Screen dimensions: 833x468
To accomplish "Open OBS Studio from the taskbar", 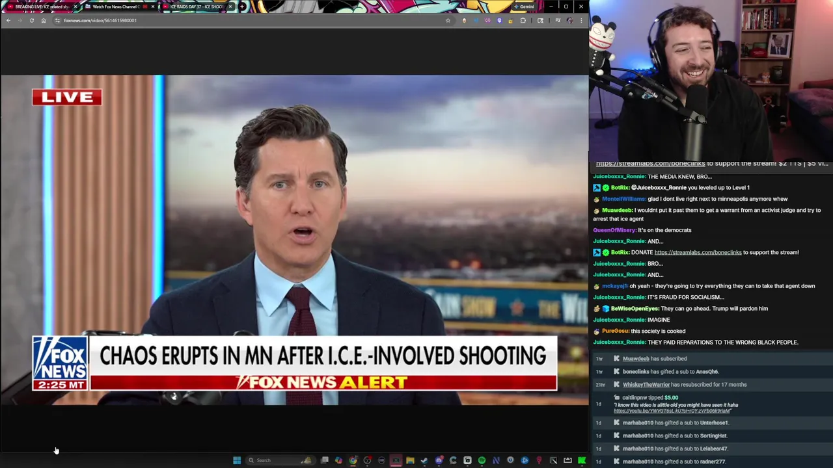I will click(368, 460).
